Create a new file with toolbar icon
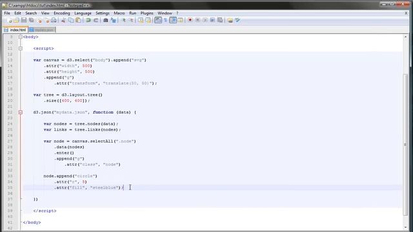Viewport: 413px width, 232px height. [9, 20]
